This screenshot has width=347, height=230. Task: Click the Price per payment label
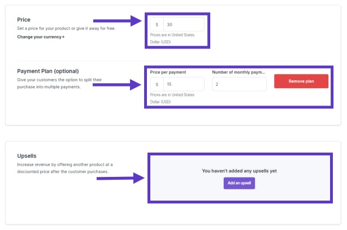pos(168,72)
